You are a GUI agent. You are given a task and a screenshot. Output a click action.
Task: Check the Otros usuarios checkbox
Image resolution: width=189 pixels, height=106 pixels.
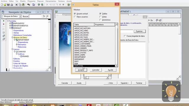click(x=75, y=17)
